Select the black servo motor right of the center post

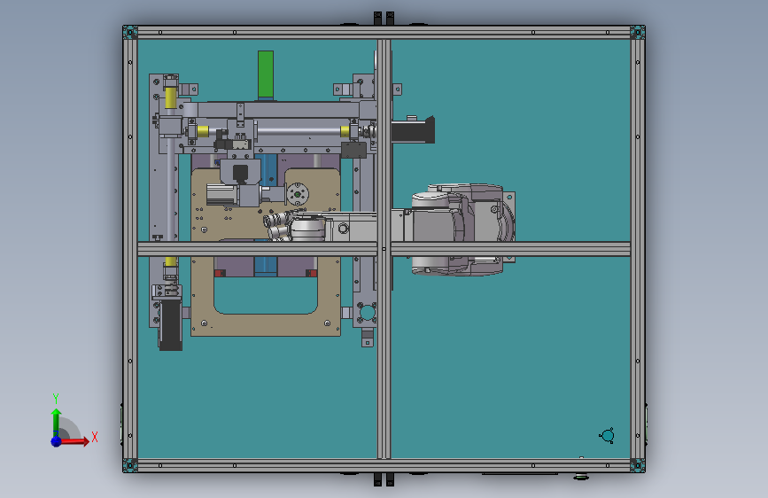413,130
